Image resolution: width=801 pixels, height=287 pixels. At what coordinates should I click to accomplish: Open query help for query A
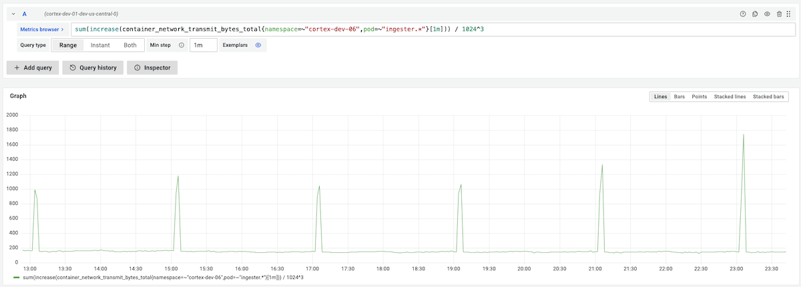pyautogui.click(x=743, y=13)
